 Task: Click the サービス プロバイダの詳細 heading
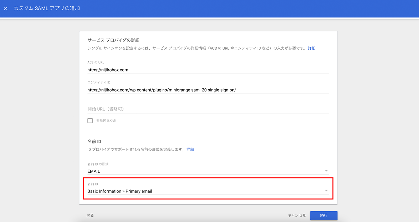(113, 40)
